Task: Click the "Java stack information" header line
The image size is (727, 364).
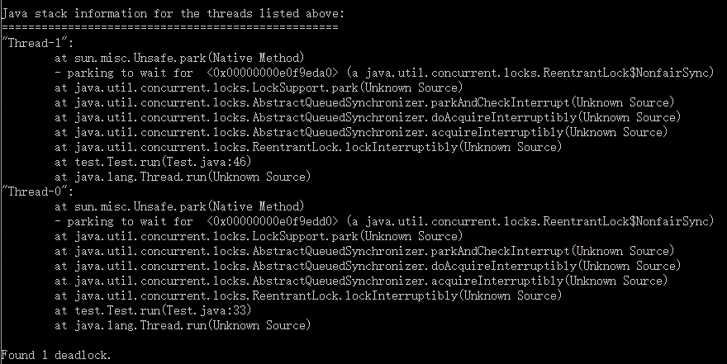Action: (173, 13)
